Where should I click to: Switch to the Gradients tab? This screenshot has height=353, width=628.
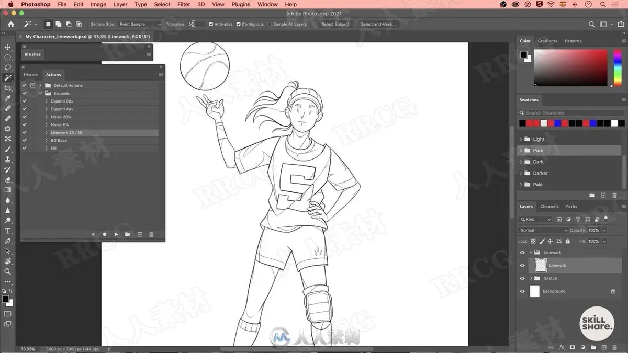[547, 41]
